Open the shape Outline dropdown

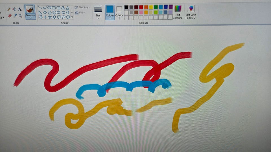pos(82,8)
